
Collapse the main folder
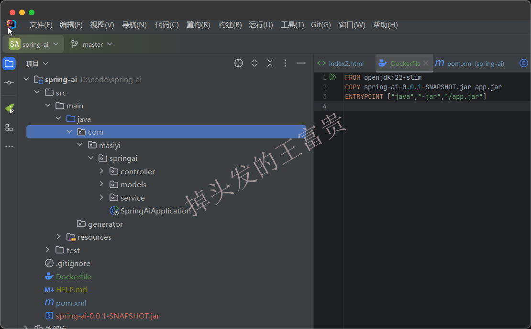coord(48,106)
